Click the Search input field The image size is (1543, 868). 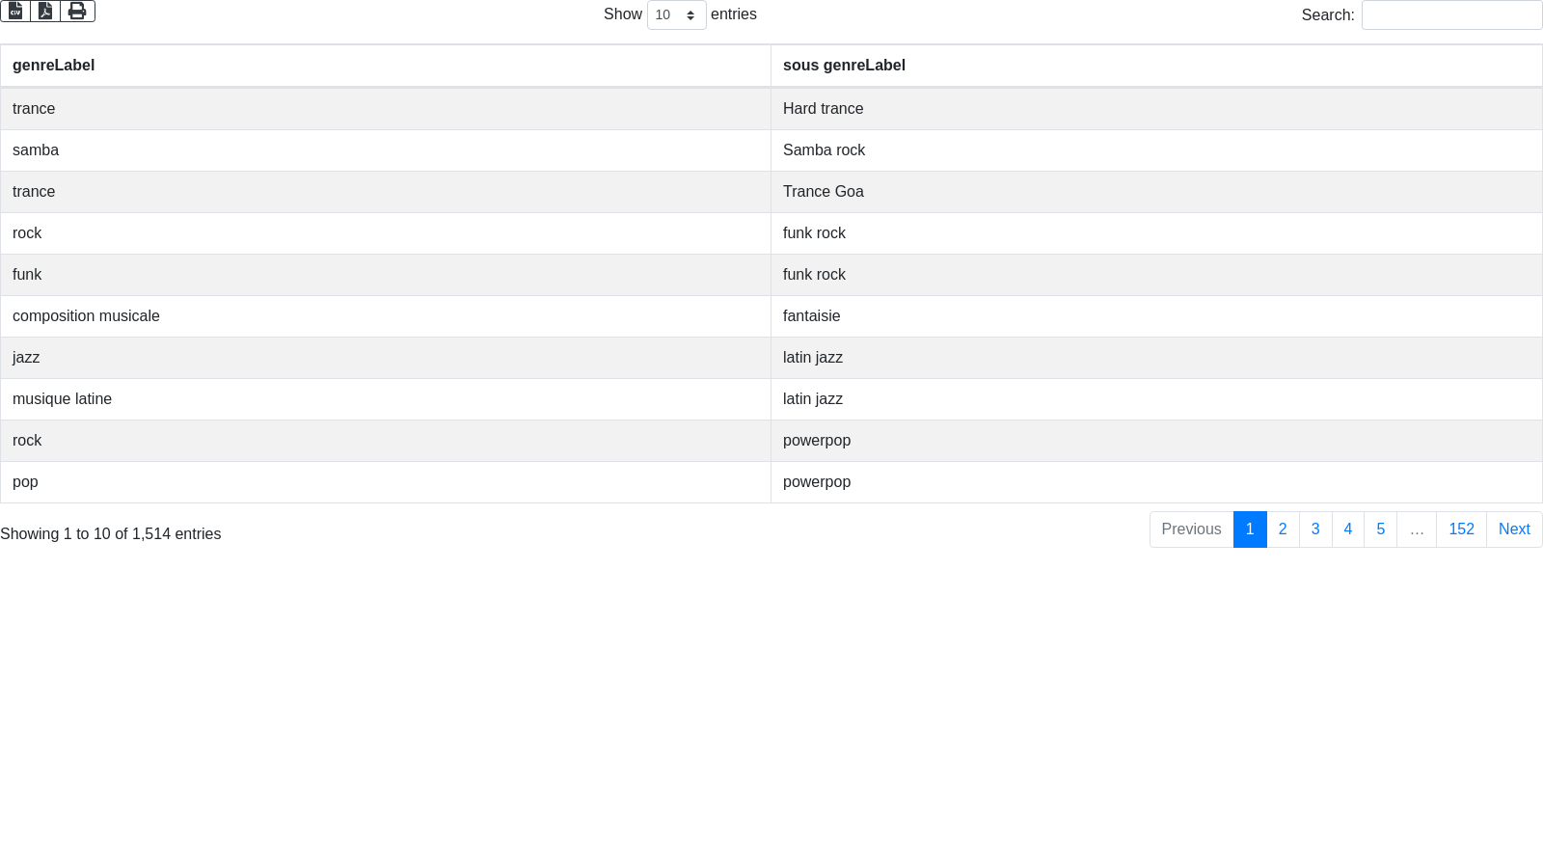tap(1451, 15)
